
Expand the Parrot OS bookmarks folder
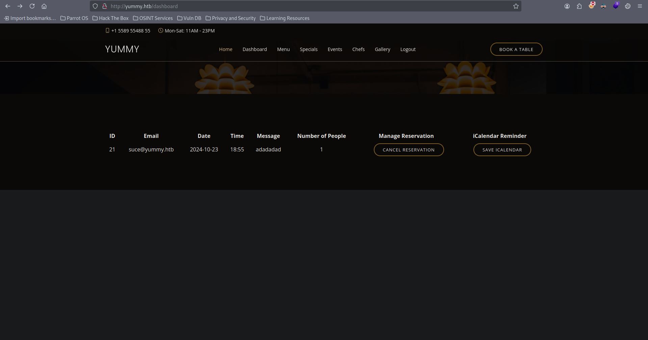74,18
